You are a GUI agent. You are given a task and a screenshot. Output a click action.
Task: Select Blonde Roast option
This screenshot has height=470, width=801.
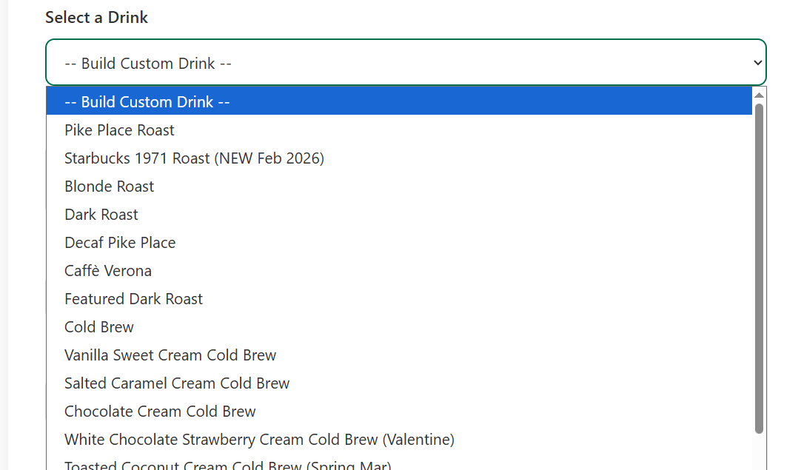coord(109,186)
